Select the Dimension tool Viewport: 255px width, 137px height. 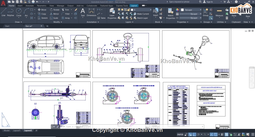click(x=91, y=13)
